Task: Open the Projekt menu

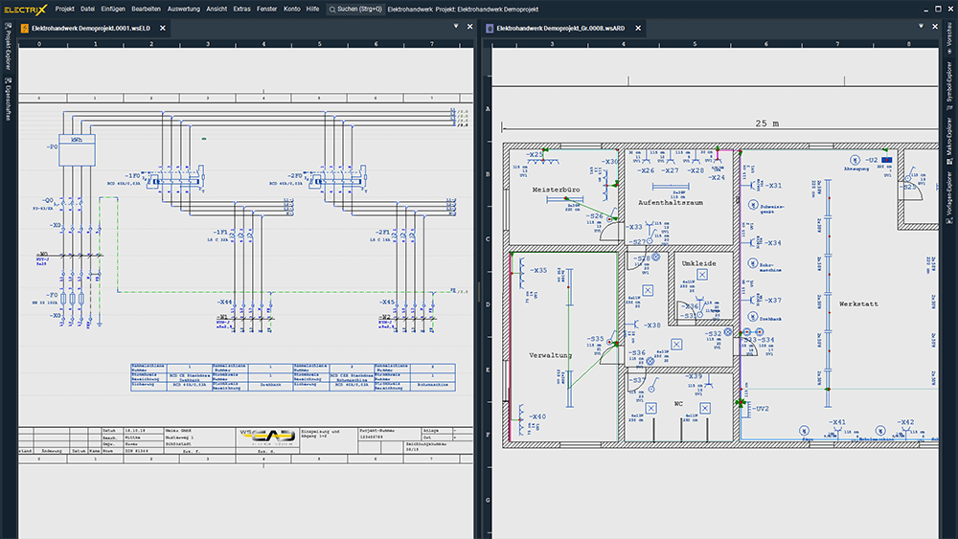Action: (64, 10)
